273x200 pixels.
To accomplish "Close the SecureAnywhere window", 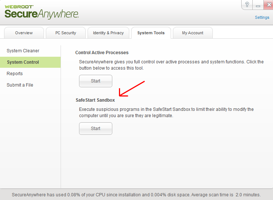I will pyautogui.click(x=269, y=5).
